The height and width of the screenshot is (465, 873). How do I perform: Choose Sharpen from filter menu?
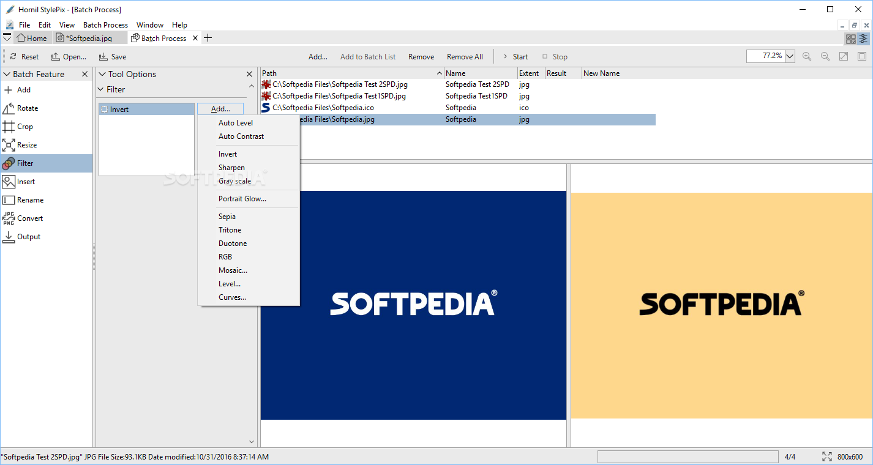click(249, 168)
